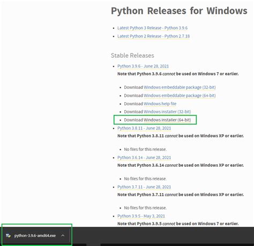
Task: Download Windows embeddable package (32-bit)
Action: (x=180, y=87)
